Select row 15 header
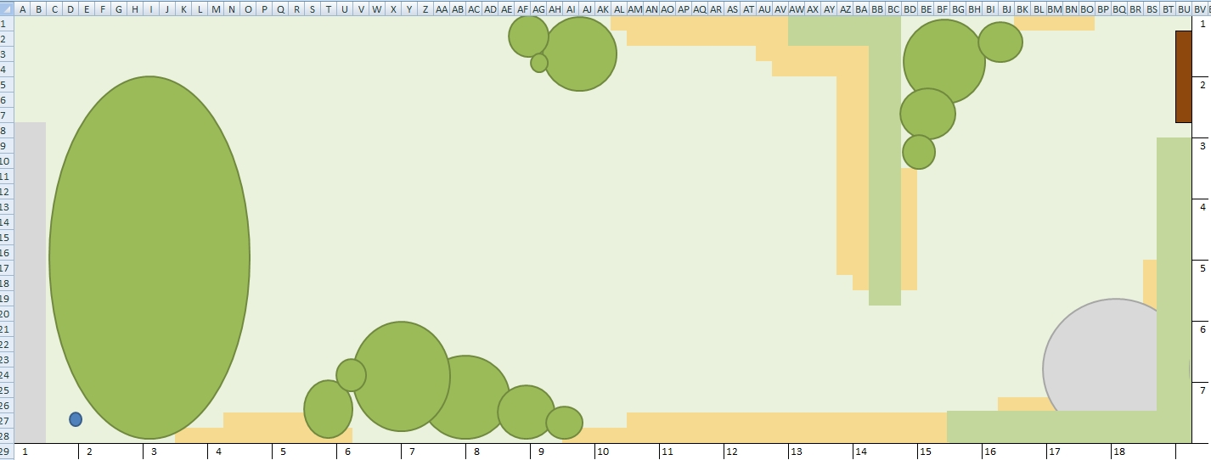Image resolution: width=1211 pixels, height=460 pixels. (x=7, y=238)
